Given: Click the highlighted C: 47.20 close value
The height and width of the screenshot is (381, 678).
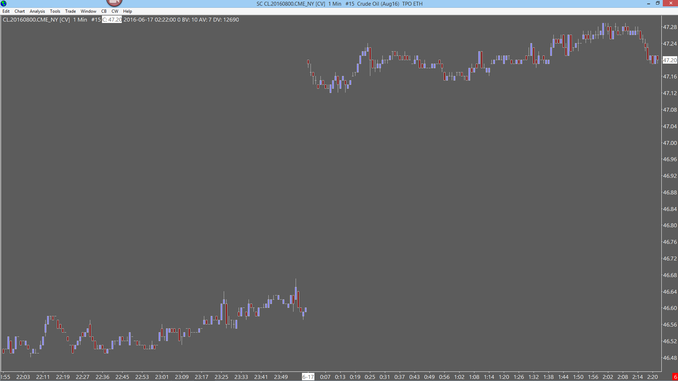Looking at the screenshot, I should pyautogui.click(x=112, y=20).
